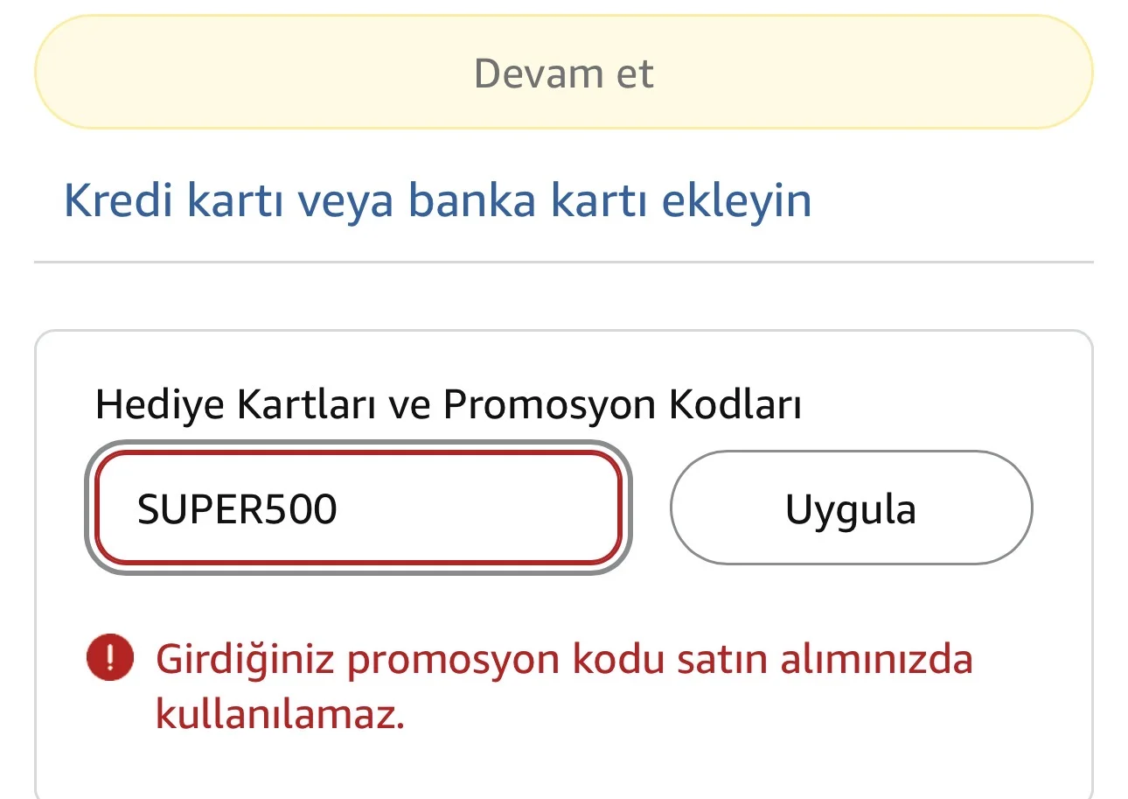The width and height of the screenshot is (1128, 799).
Task: Click the red promo code error message
Action: (x=563, y=686)
